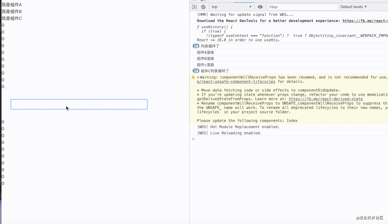Click the eye icon for live expressions
388x224 pixels.
[x=260, y=7]
